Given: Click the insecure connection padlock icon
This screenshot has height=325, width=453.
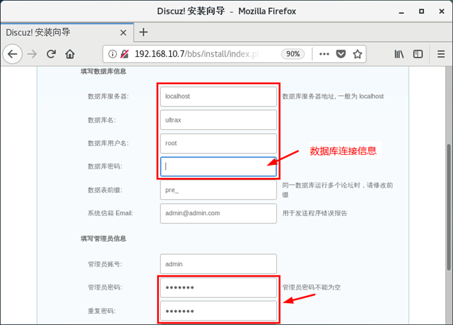Looking at the screenshot, I should pos(125,54).
